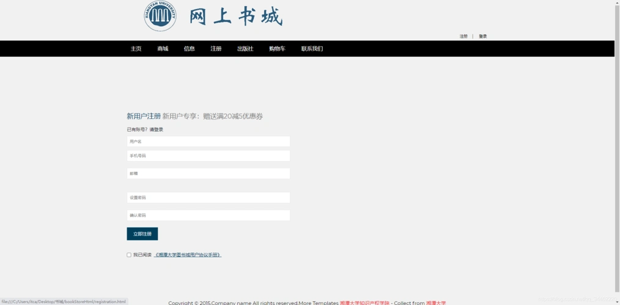
Task: Open the 主页 menu item
Action: click(x=136, y=49)
